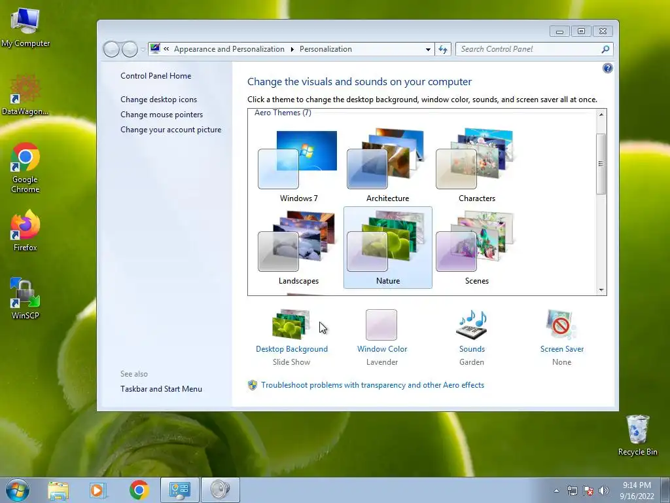
Task: Open Change desktop icons link
Action: [158, 100]
